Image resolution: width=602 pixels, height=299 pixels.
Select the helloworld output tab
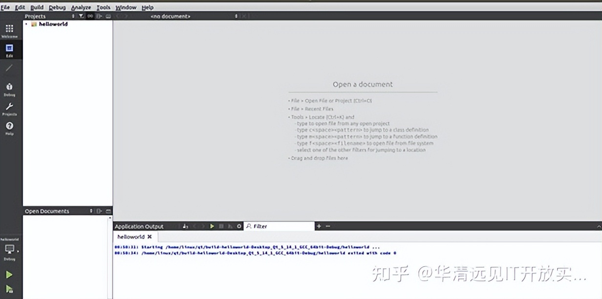[131, 236]
